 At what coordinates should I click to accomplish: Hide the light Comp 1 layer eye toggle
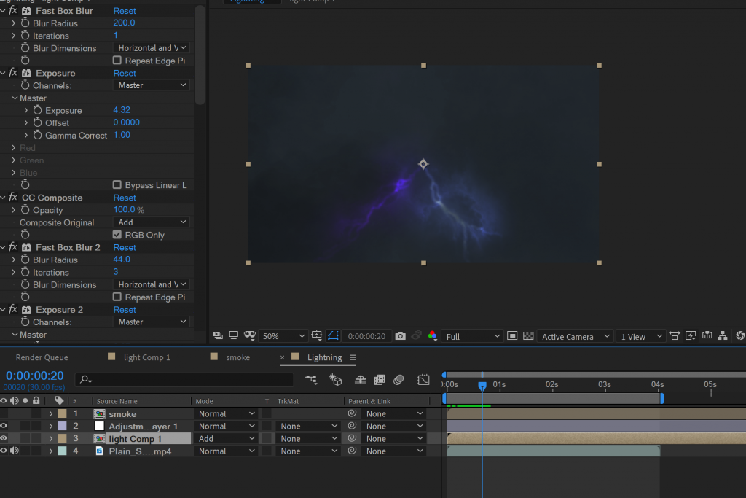tap(4, 438)
